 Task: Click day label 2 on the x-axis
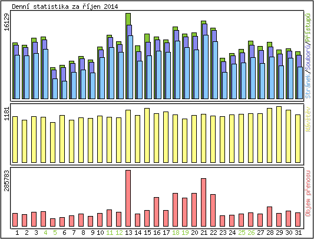[27, 233]
